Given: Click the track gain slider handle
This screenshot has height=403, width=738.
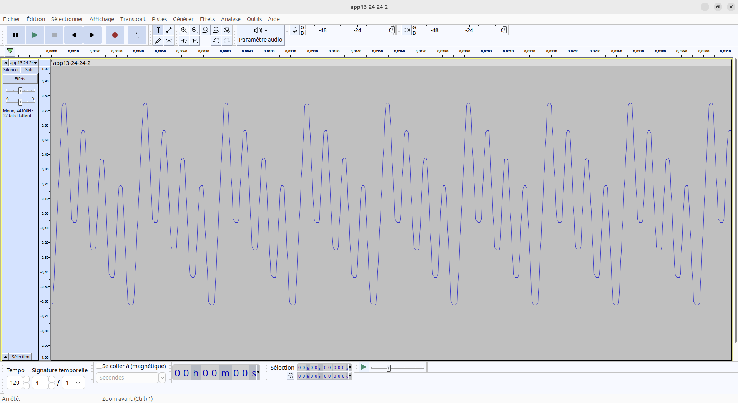Looking at the screenshot, I should tap(20, 90).
